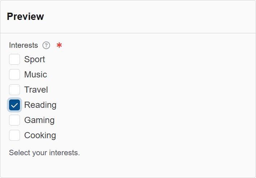Viewport: 256px width, 178px height.
Task: Click the 'Select your interests.' help text
Action: [44, 153]
